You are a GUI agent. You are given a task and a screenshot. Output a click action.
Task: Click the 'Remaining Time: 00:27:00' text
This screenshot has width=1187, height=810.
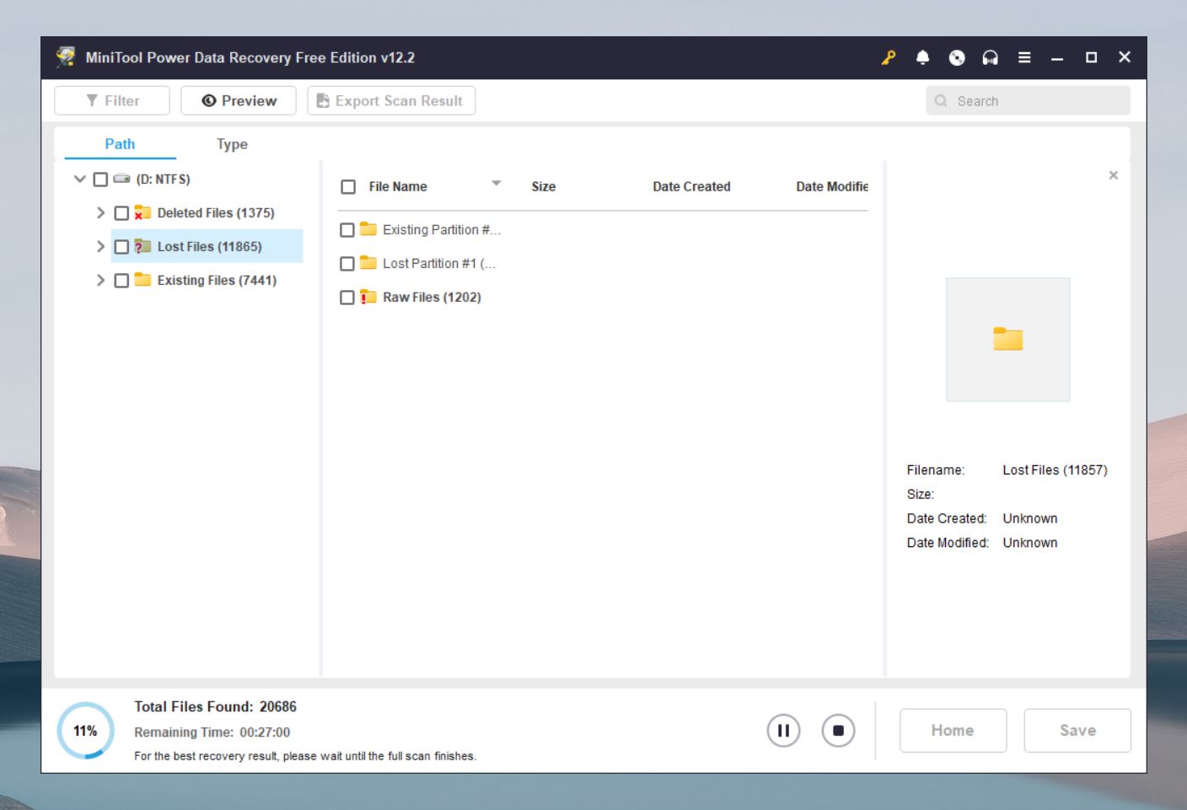tap(212, 732)
